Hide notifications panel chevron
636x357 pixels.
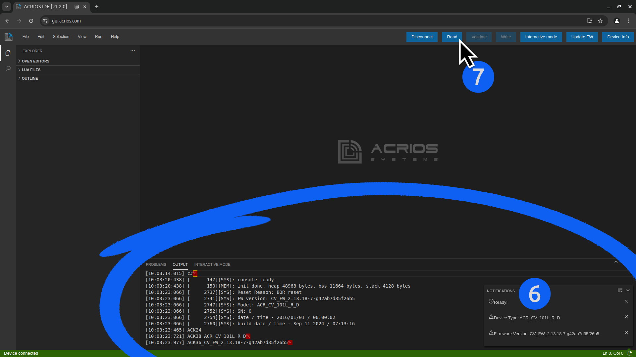[628, 291]
